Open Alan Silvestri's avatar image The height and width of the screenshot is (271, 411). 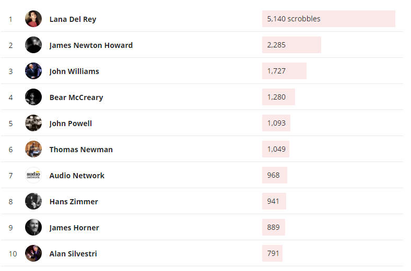(x=33, y=253)
